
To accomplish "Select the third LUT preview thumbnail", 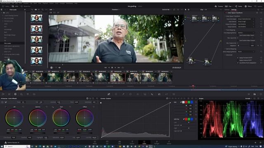I will [x=36, y=39].
